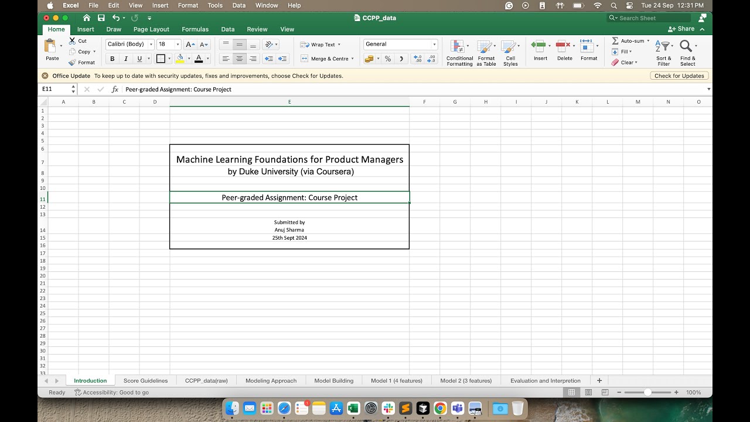Apply the font colour swatch
Screen dimensions: 750x422
(199, 59)
